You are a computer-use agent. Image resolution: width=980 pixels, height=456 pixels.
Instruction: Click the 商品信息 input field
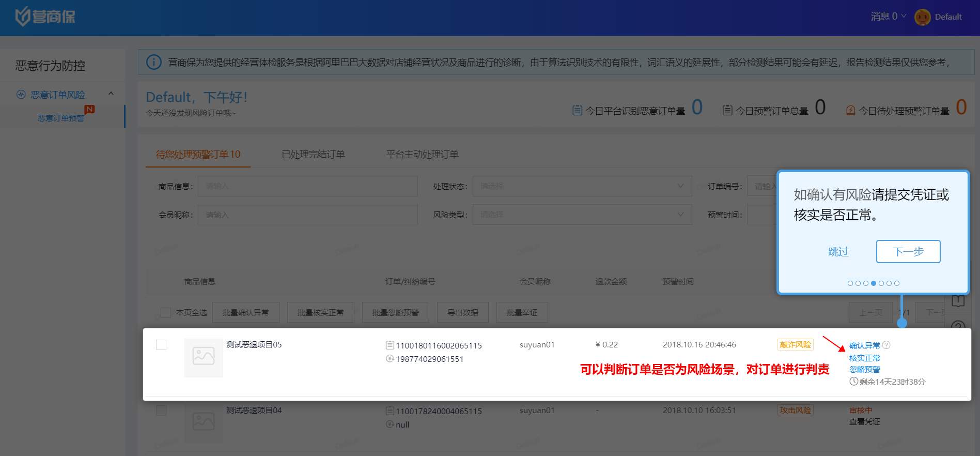pyautogui.click(x=307, y=186)
